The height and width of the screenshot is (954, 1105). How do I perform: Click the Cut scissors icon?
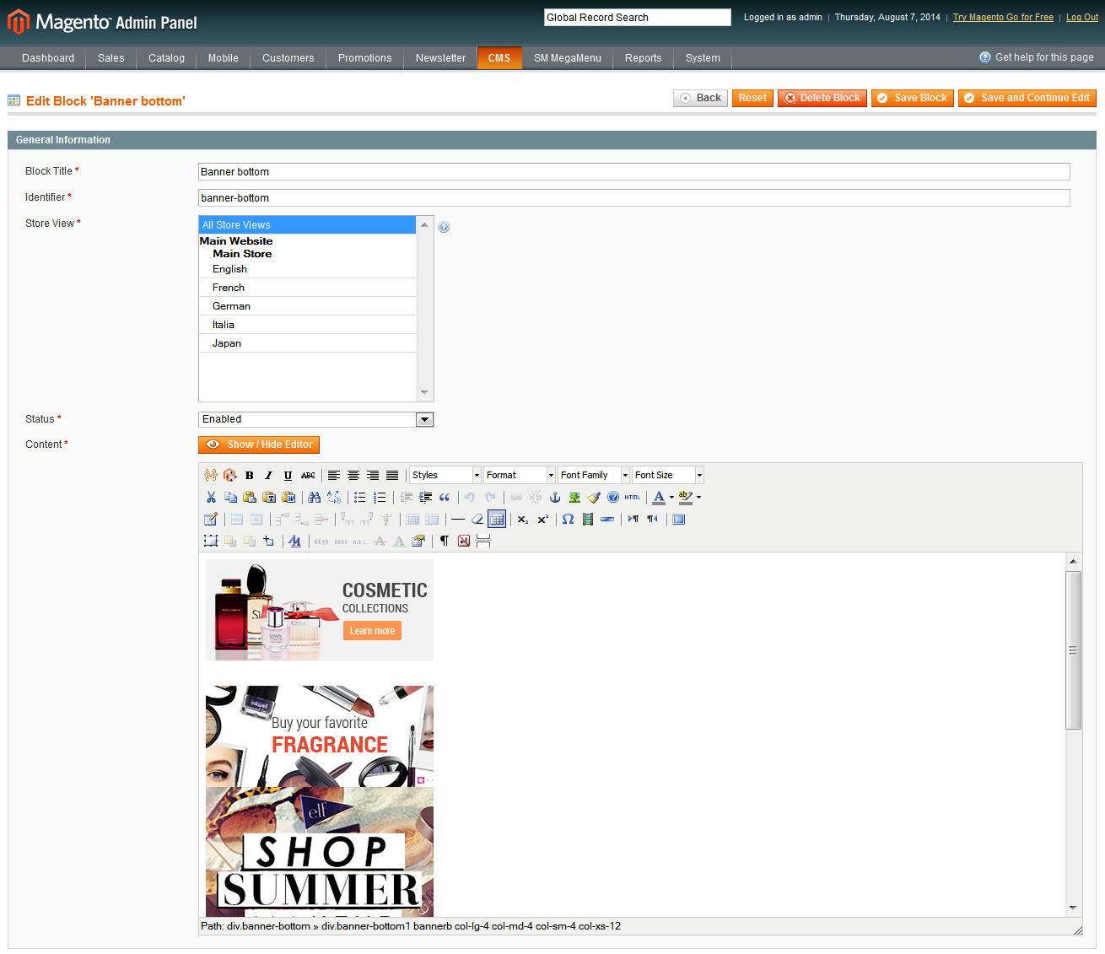pyautogui.click(x=211, y=497)
